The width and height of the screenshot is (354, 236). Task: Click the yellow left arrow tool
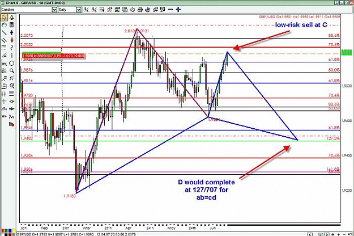[x=12, y=102]
